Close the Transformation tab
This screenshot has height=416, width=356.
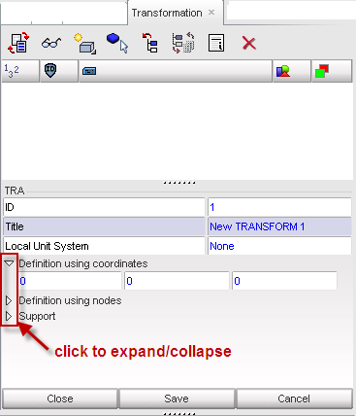(211, 13)
